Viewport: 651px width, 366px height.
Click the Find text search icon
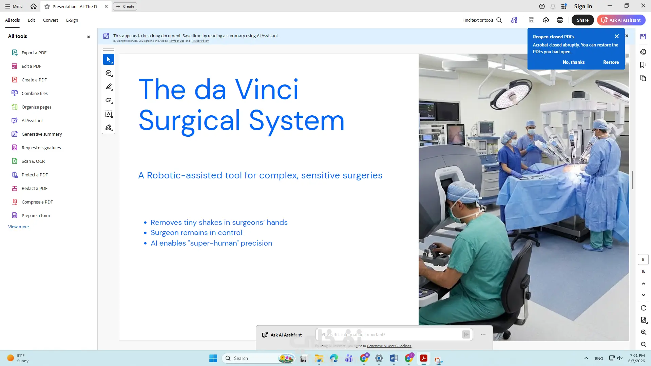[x=499, y=20]
